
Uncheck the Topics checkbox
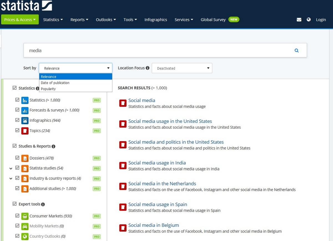point(17,130)
